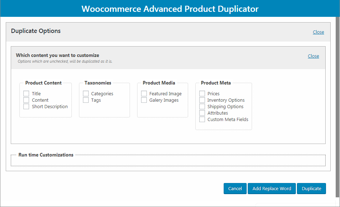
Task: Click the Add Replace Word button
Action: pyautogui.click(x=272, y=188)
